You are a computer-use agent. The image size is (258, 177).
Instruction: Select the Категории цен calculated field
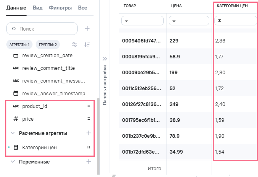coord(39,148)
